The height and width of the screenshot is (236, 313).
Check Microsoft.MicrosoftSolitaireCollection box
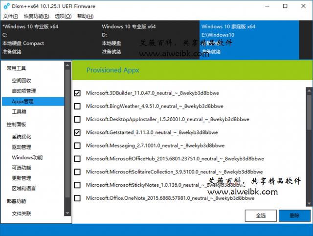pyautogui.click(x=77, y=172)
